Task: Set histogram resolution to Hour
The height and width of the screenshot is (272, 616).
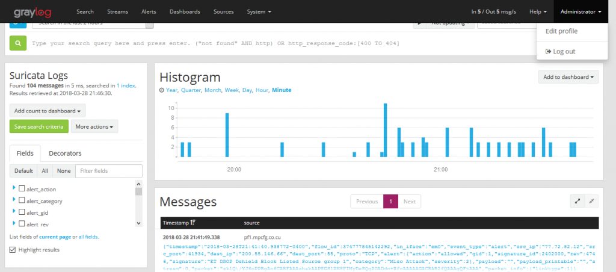Action: coord(262,90)
